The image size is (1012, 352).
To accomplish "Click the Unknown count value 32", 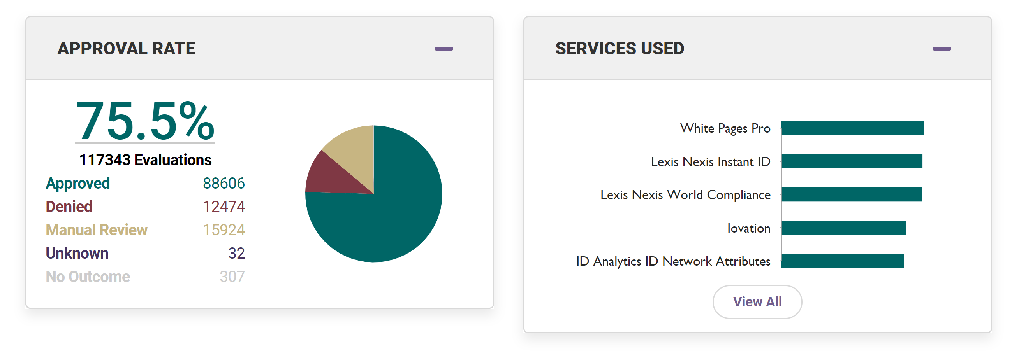I will coord(236,253).
